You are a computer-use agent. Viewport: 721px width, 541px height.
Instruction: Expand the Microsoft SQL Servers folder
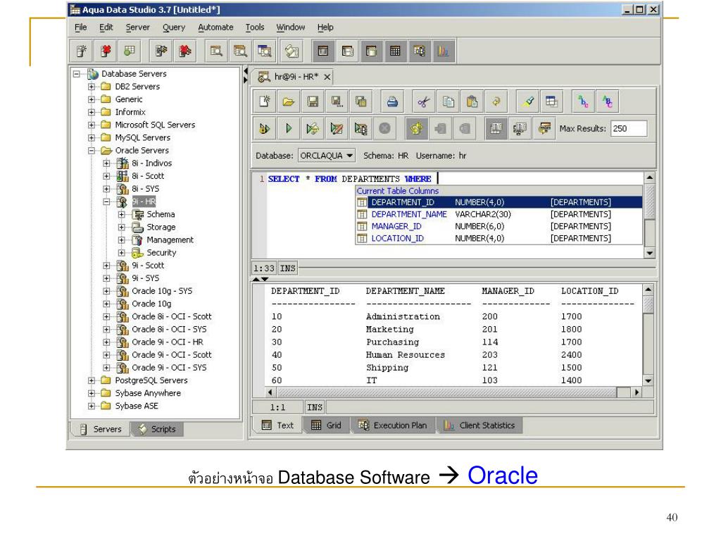92,125
